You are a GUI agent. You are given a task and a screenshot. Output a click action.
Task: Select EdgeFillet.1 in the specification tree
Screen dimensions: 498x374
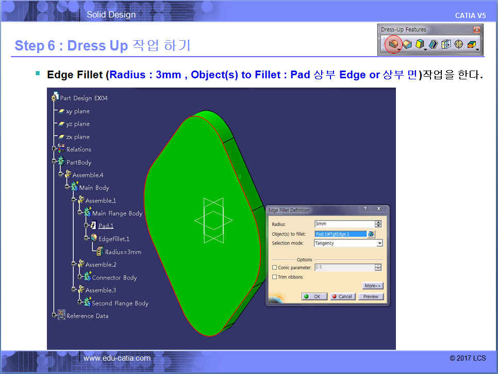point(113,239)
